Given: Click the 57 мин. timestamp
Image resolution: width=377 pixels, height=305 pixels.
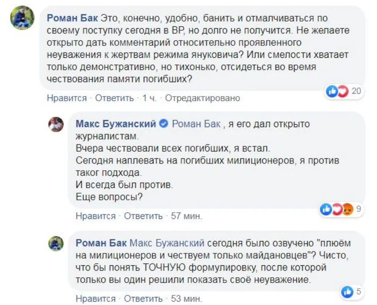Looking at the screenshot, I should (x=186, y=216).
